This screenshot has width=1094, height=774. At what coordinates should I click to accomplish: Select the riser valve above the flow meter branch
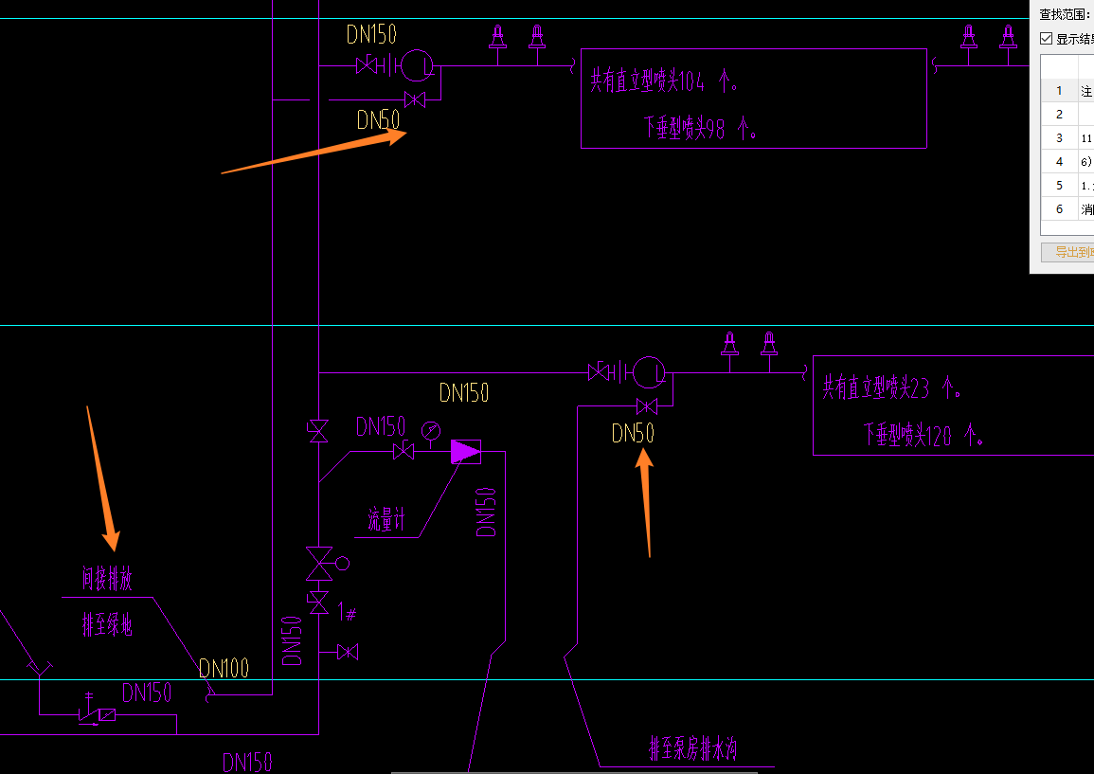[318, 432]
